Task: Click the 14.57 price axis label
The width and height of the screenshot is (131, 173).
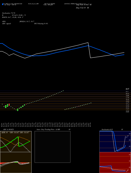Action: [x=127, y=103]
